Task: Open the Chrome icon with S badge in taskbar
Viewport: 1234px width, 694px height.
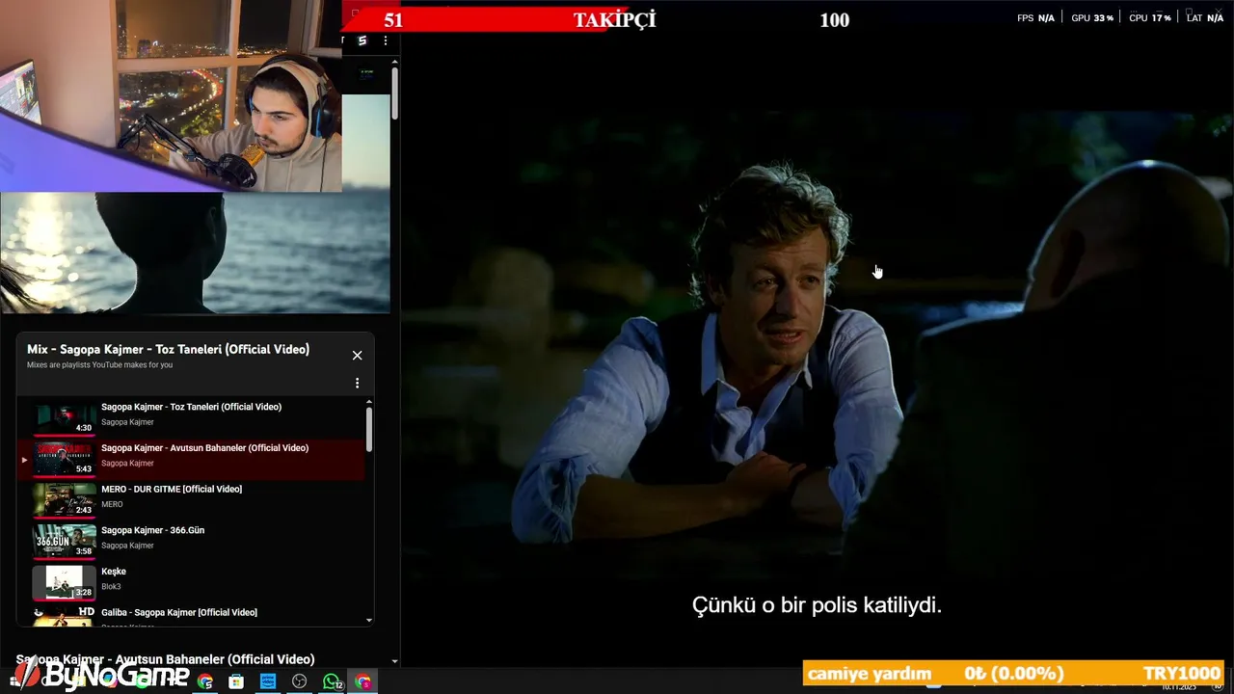Action: click(205, 681)
